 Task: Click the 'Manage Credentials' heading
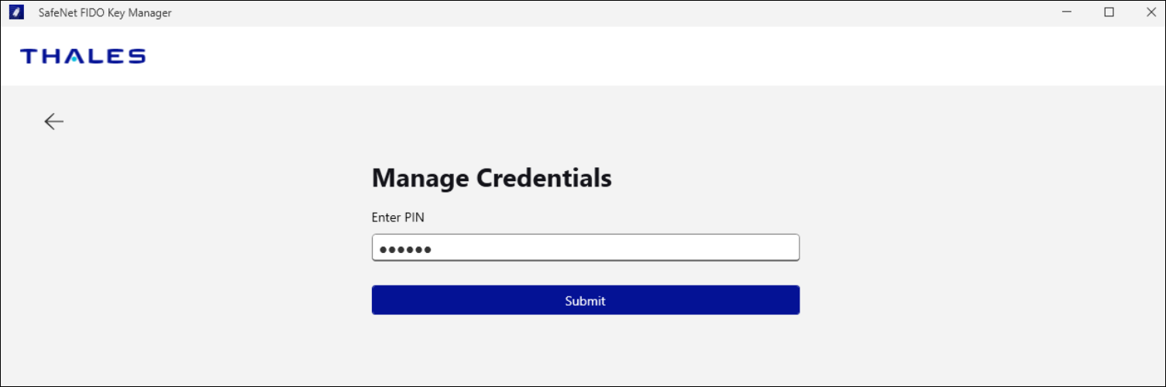click(491, 178)
